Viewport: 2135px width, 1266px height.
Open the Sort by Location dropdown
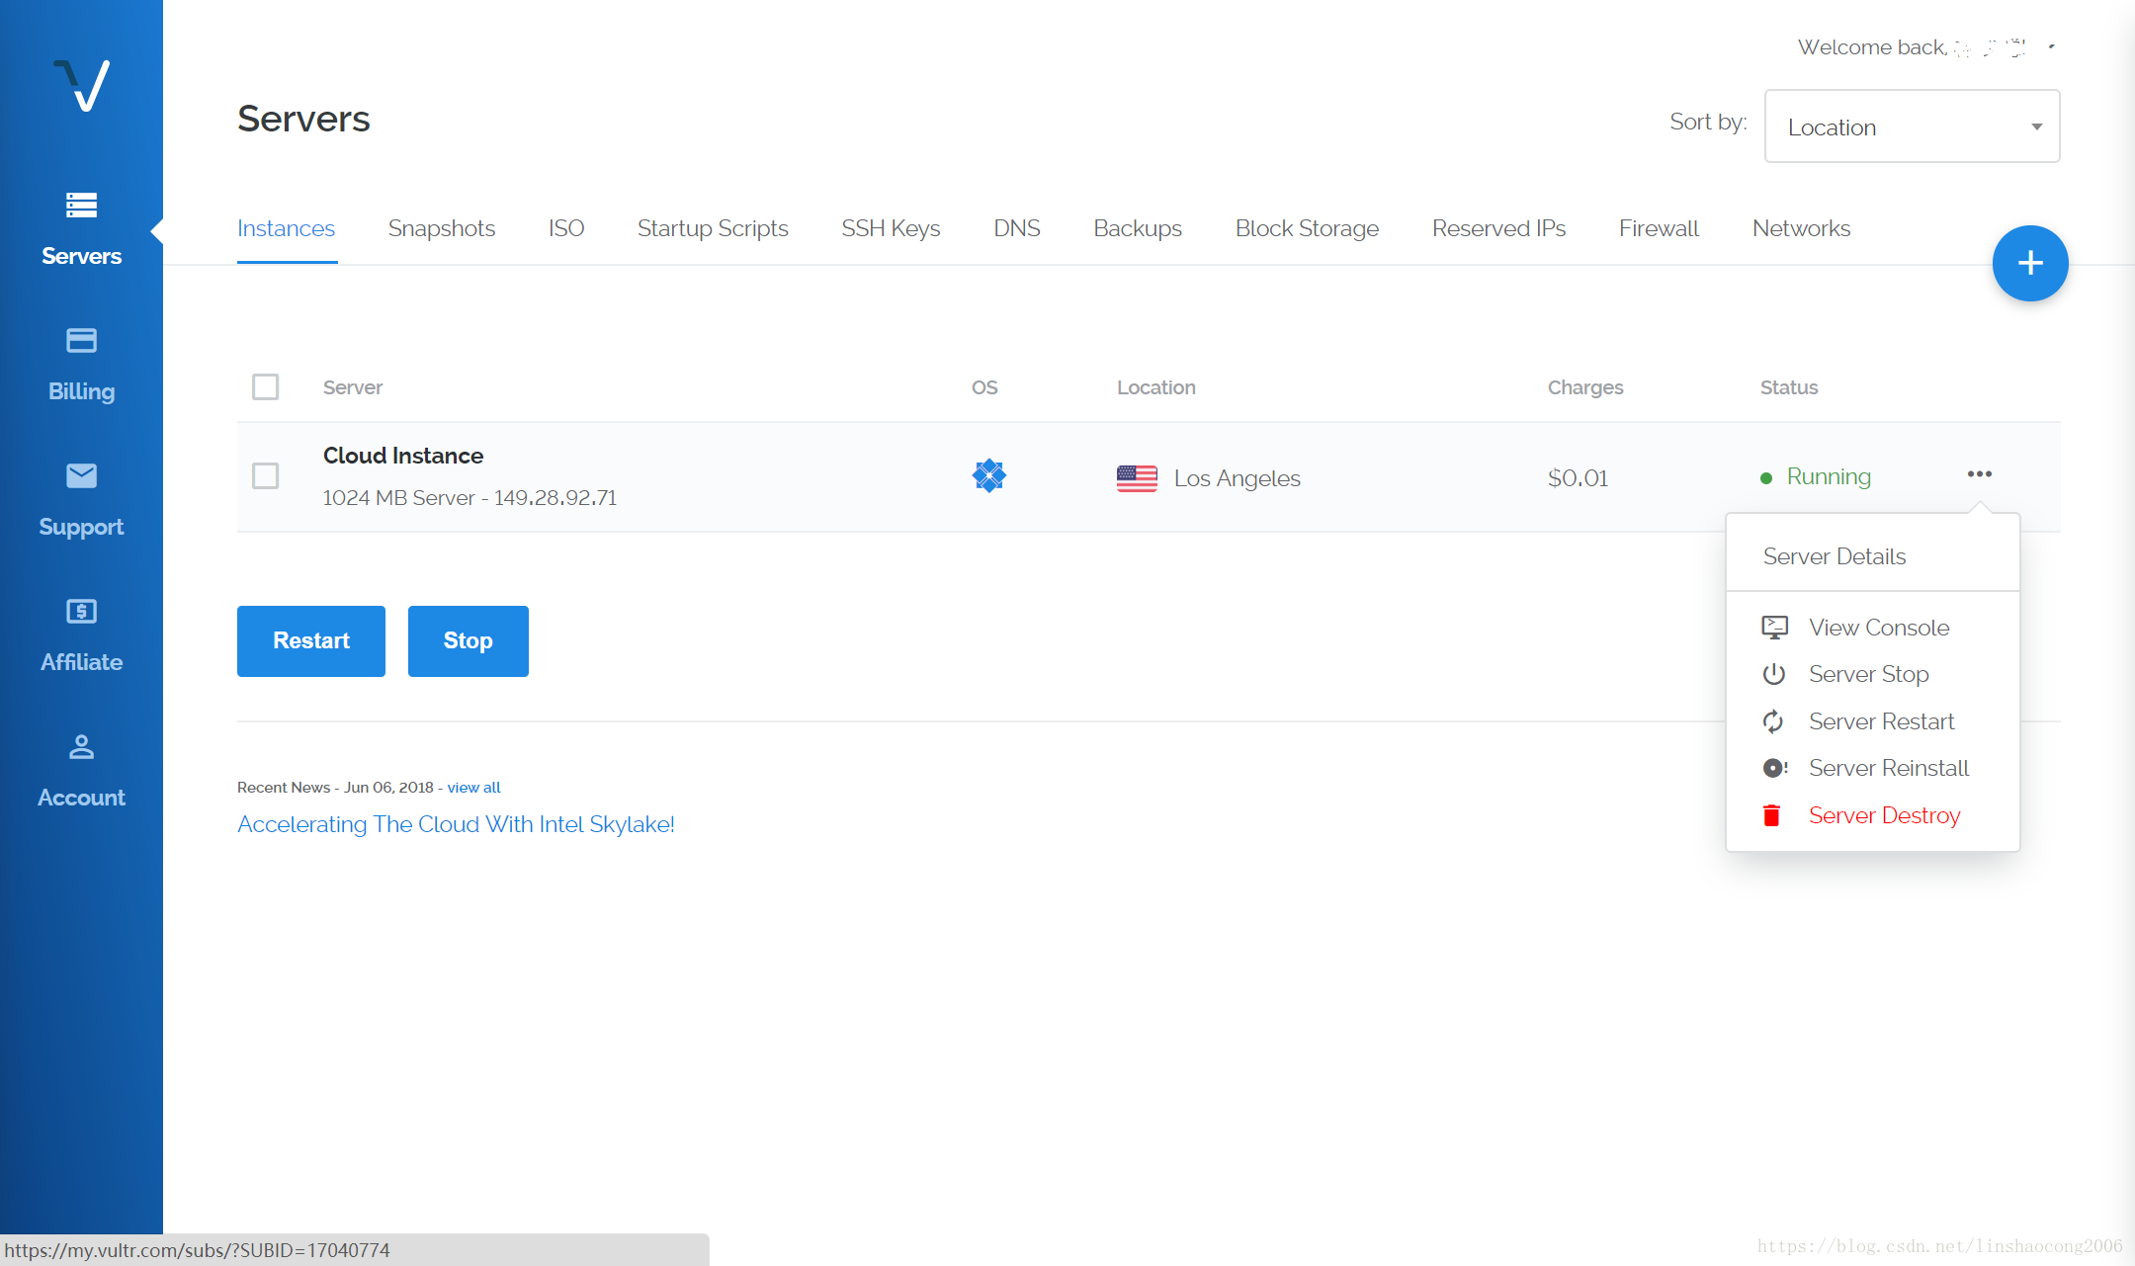(x=1911, y=127)
